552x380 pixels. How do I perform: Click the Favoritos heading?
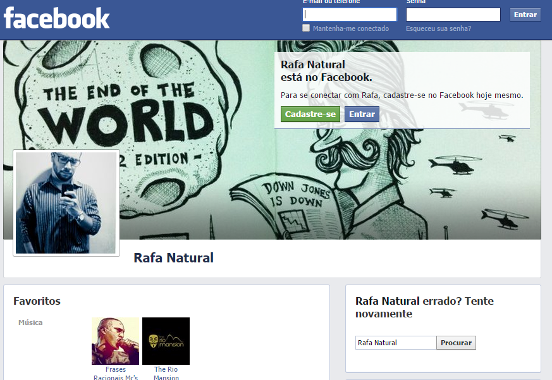[37, 301]
